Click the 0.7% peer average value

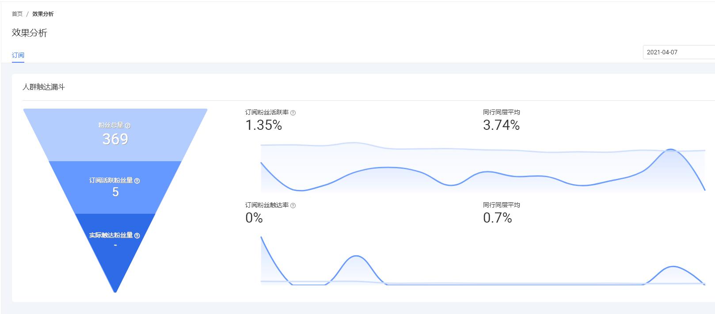click(x=497, y=218)
